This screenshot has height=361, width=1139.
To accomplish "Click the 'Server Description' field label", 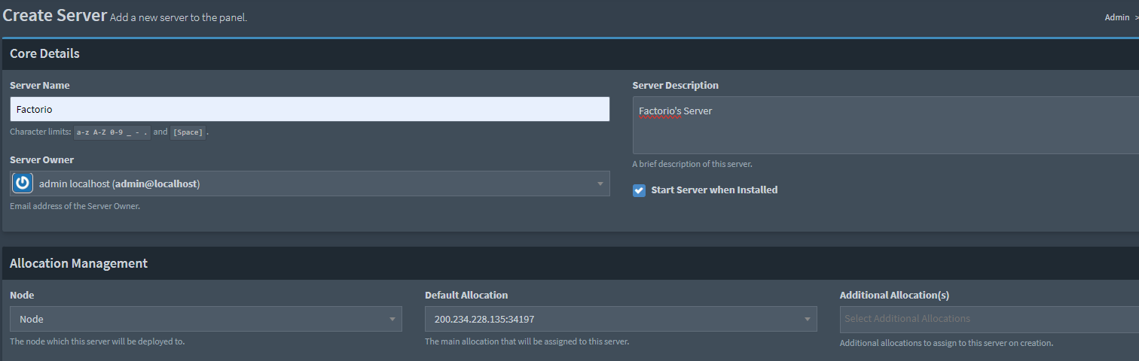I will (x=675, y=86).
